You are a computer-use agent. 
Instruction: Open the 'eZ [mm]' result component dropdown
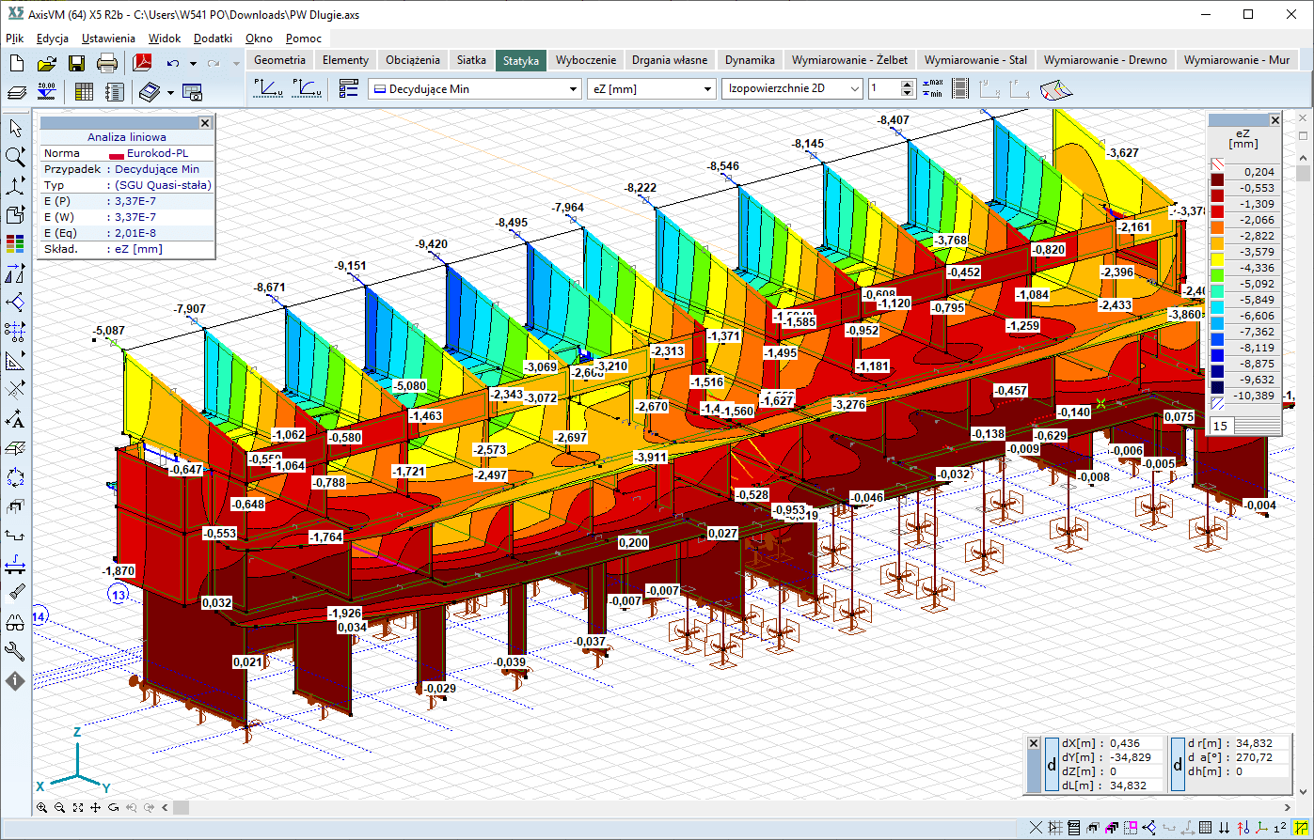click(x=708, y=89)
